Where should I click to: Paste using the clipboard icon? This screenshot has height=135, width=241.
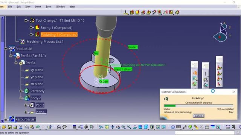tap(32, 127)
